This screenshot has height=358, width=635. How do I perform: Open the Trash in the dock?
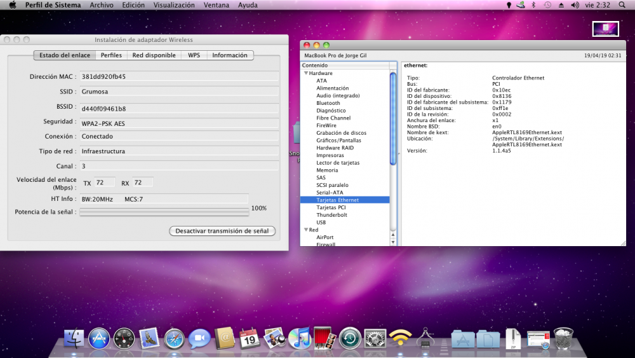(563, 338)
